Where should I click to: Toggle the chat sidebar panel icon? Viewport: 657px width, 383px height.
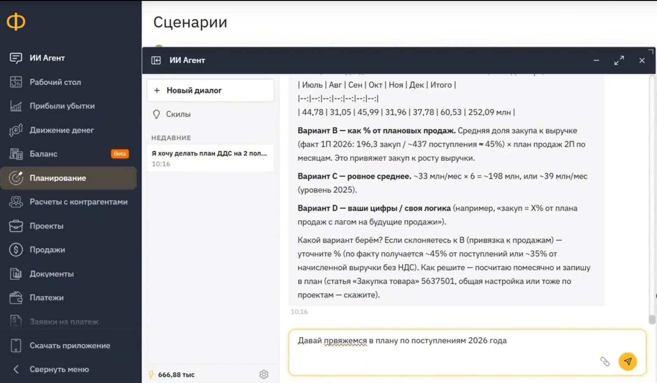pyautogui.click(x=156, y=60)
